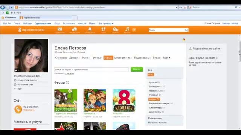This screenshot has height=135, width=241.
Task: Click the browser search magnifier in Yandex box
Action: pos(236,7)
